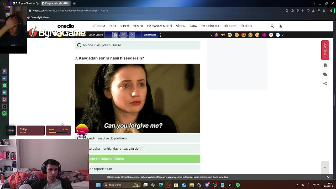
Task: Open Easy Setup sliders icon
Action: (x=319, y=10)
